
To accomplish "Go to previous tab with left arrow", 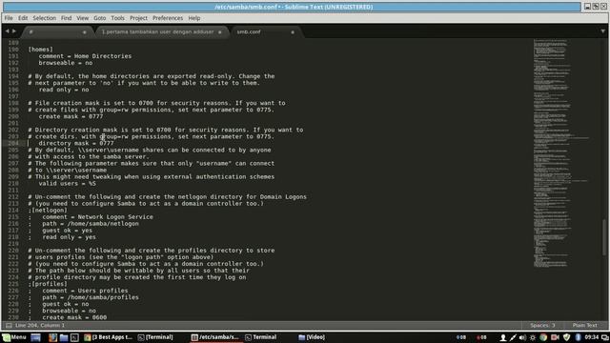I will (7, 31).
